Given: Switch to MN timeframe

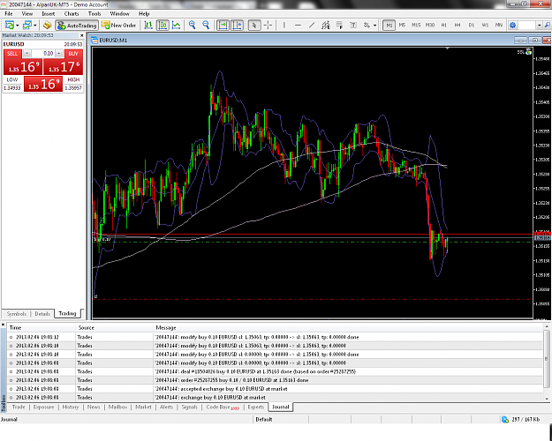Looking at the screenshot, I should click(499, 26).
